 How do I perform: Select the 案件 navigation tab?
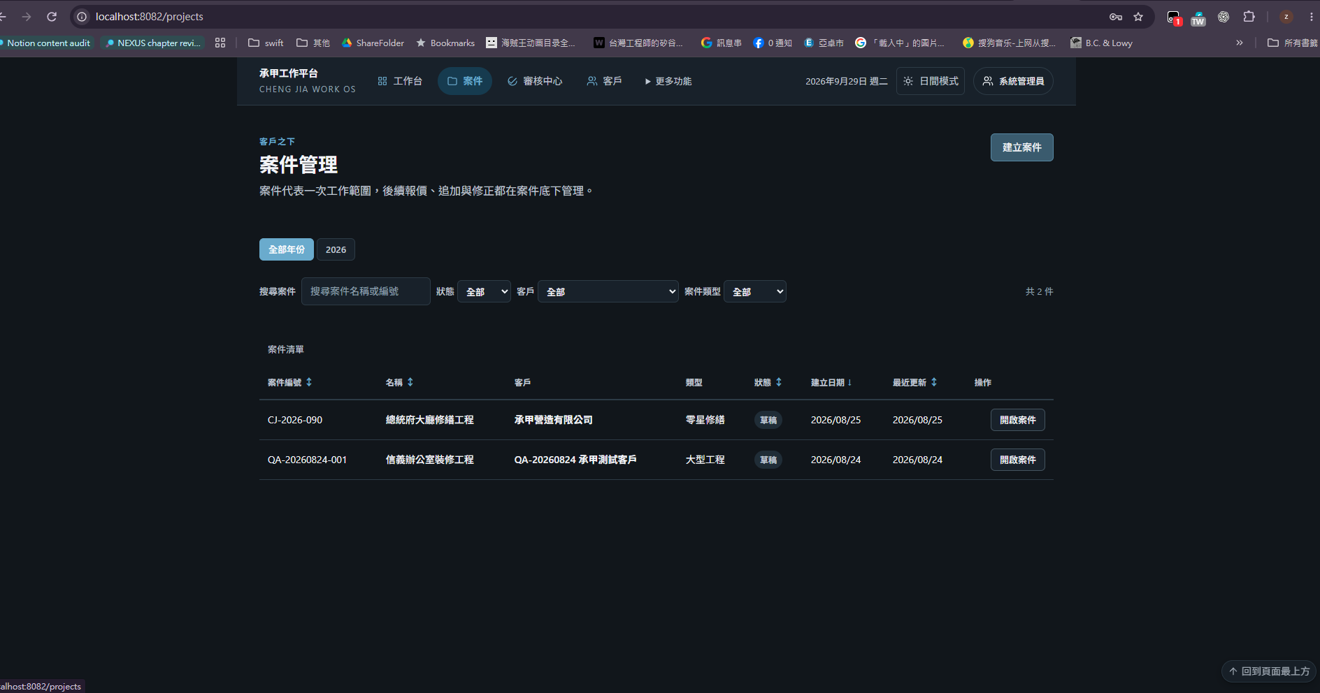465,81
